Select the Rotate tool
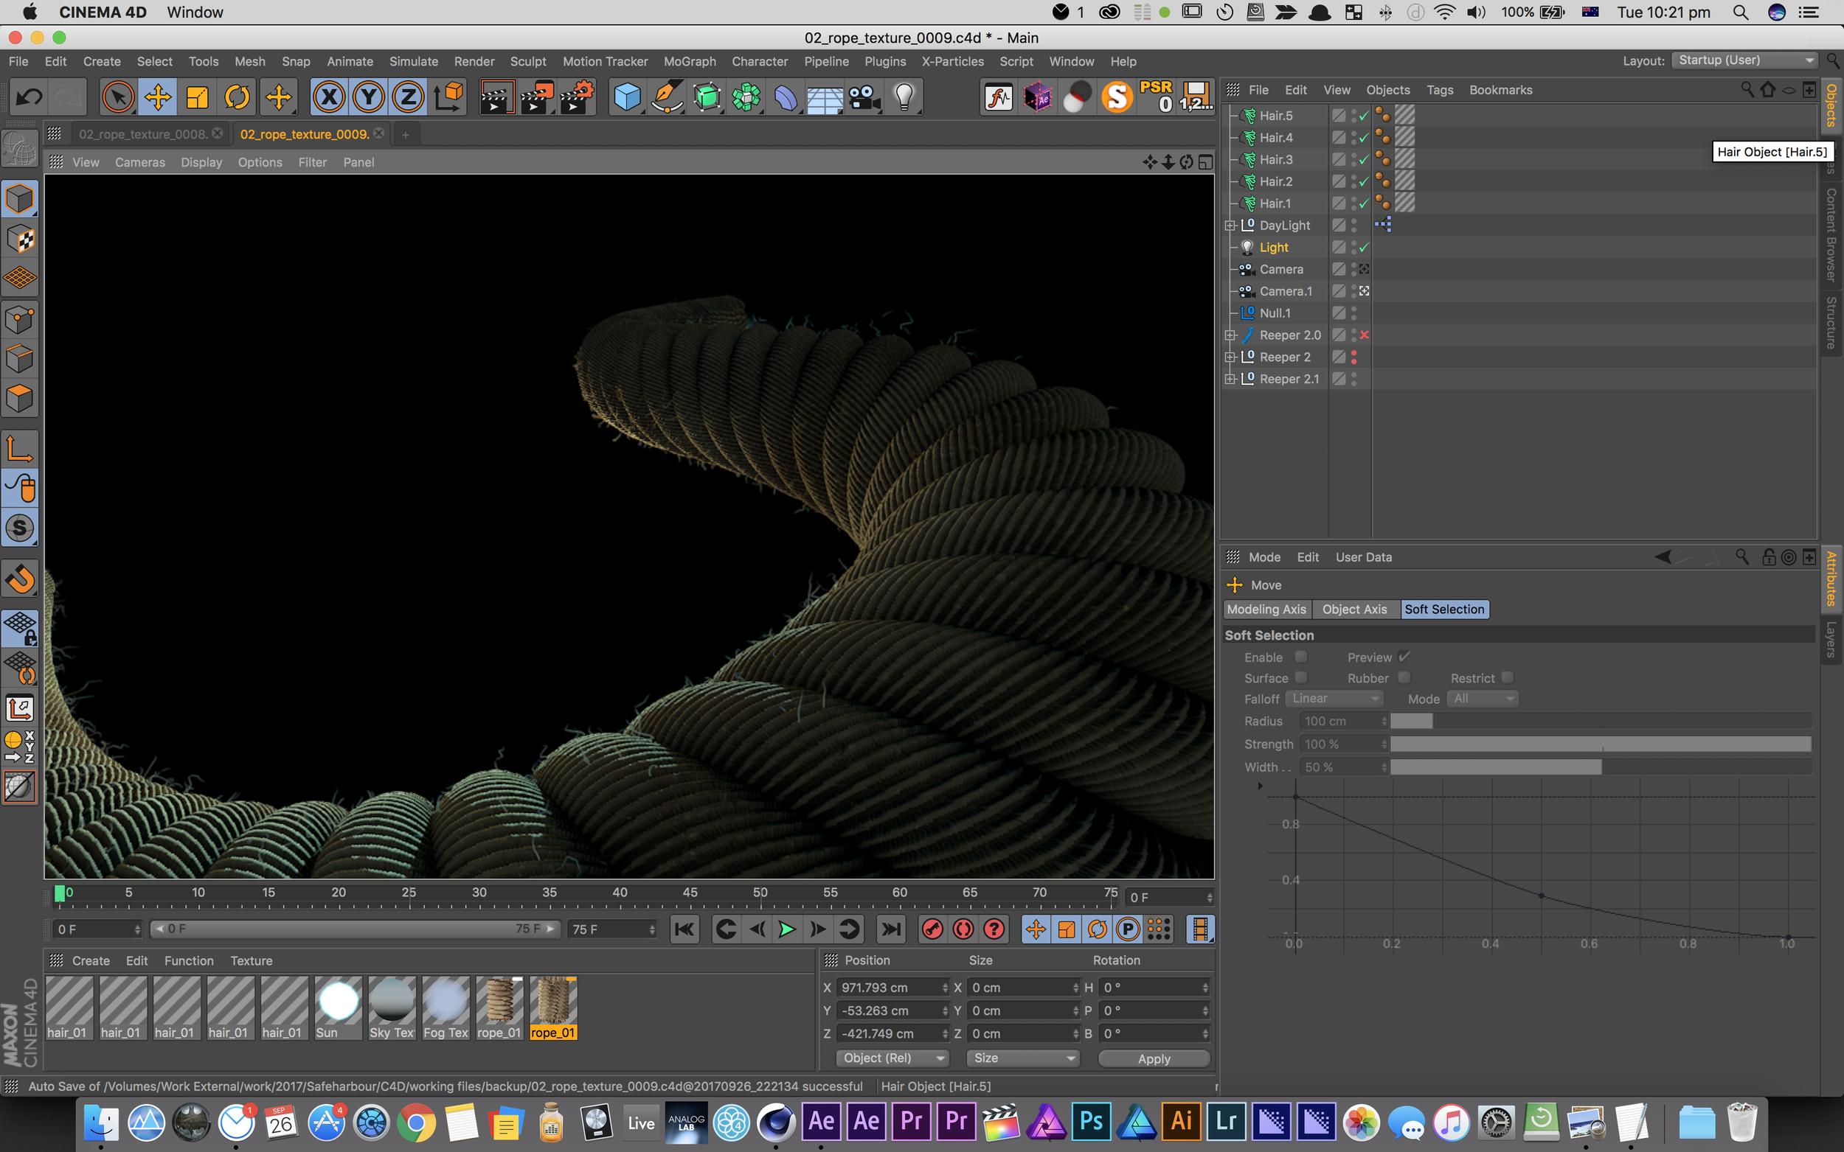Screen dimensions: 1844x1152 (x=237, y=97)
